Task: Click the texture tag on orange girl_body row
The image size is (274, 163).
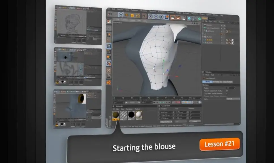Action: 232,41
